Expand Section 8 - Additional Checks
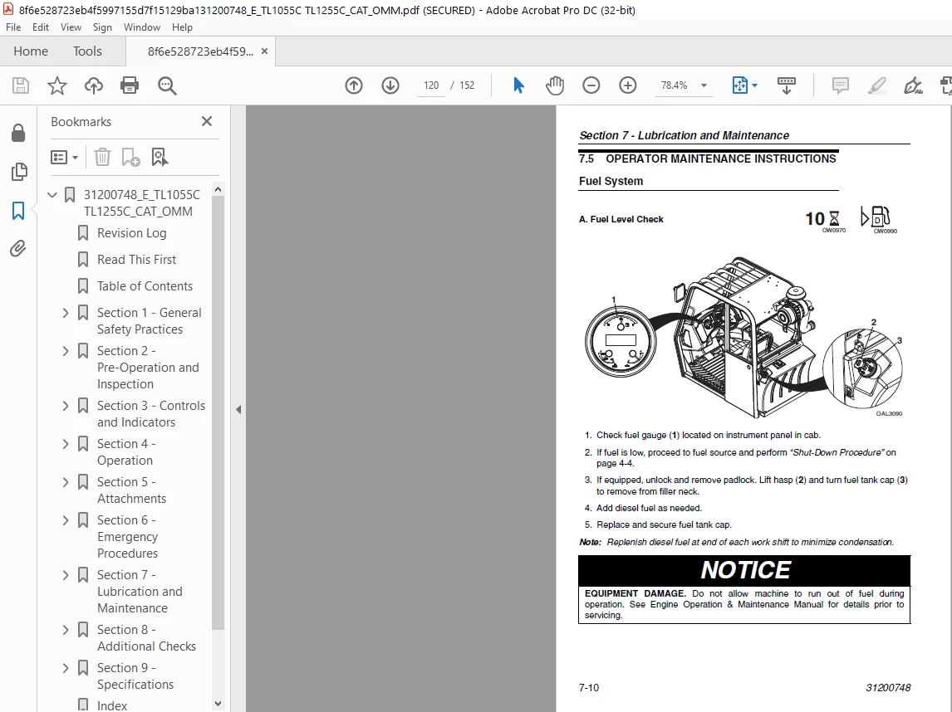The width and height of the screenshot is (952, 712). (66, 630)
